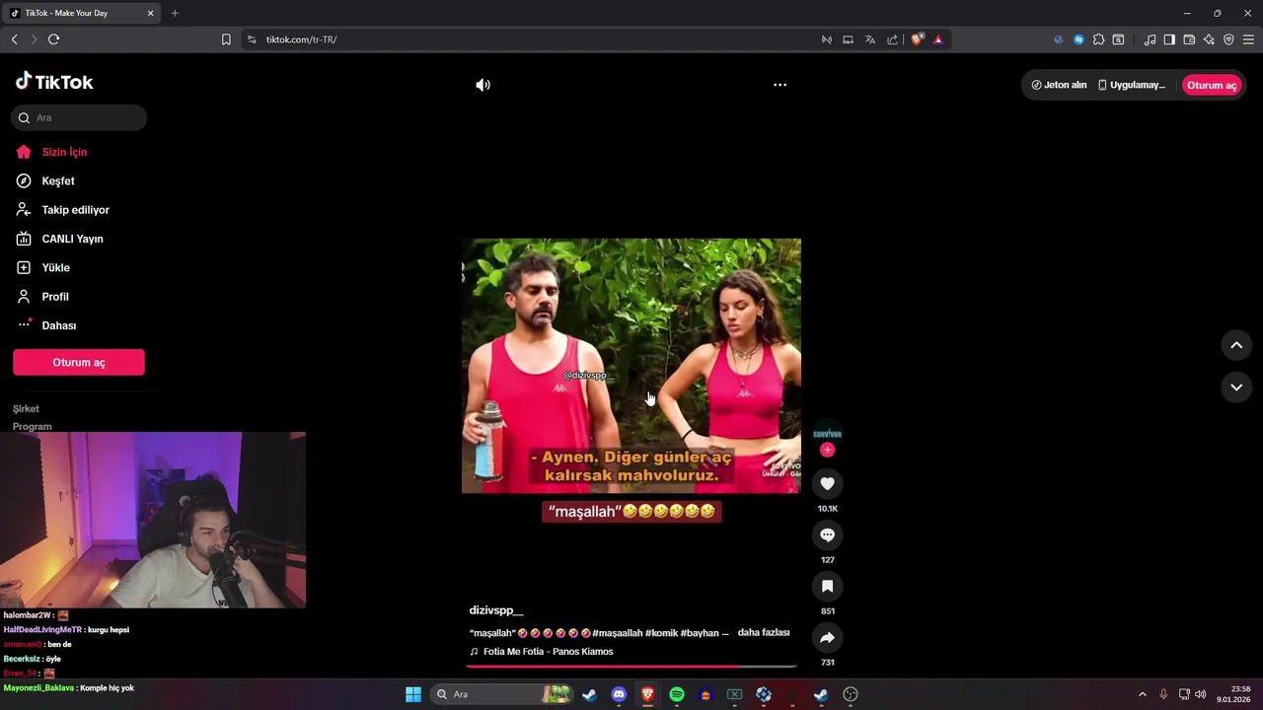1263x710 pixels.
Task: Open the Brave Rewards triangle icon
Action: pyautogui.click(x=937, y=39)
